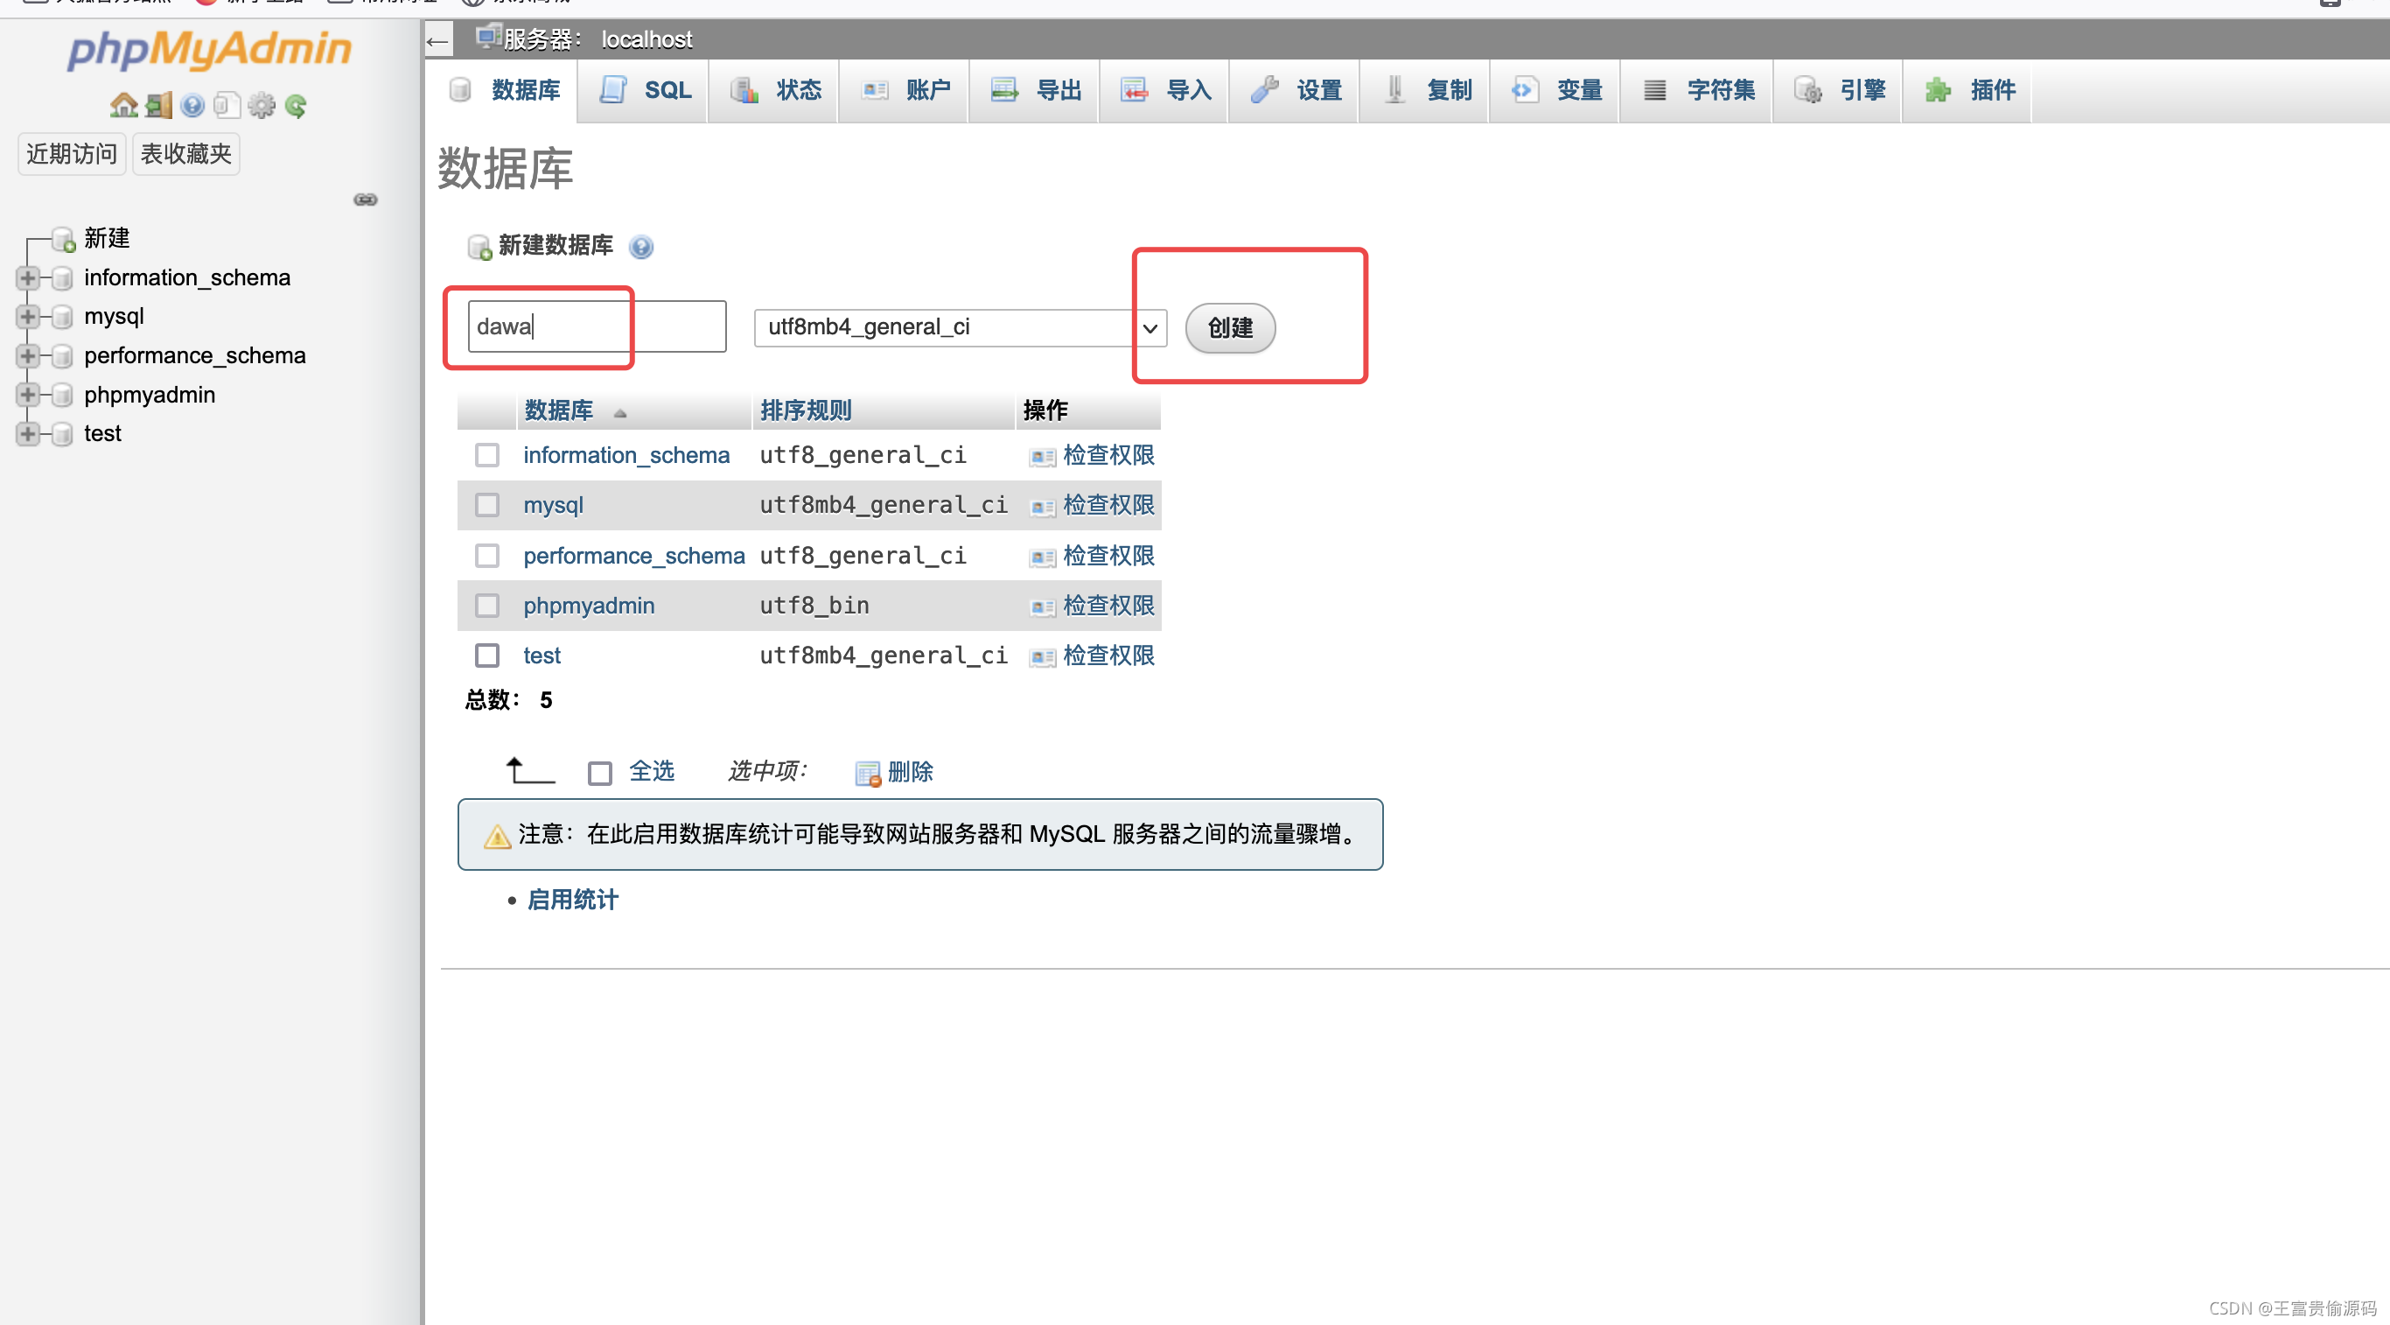The image size is (2390, 1325).
Task: Click the 启用统计 link
Action: point(572,900)
